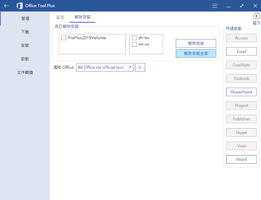Click the 解除安裝 button
The image size is (261, 200).
(x=196, y=43)
